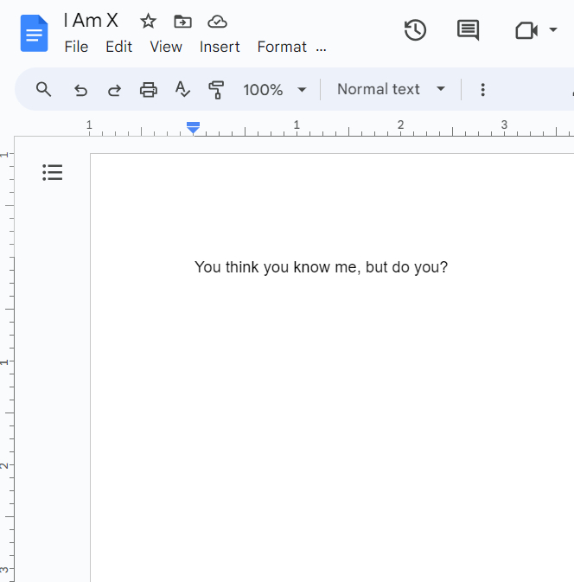Image resolution: width=574 pixels, height=582 pixels.
Task: Open the 100% zoom dropdown
Action: [x=275, y=89]
